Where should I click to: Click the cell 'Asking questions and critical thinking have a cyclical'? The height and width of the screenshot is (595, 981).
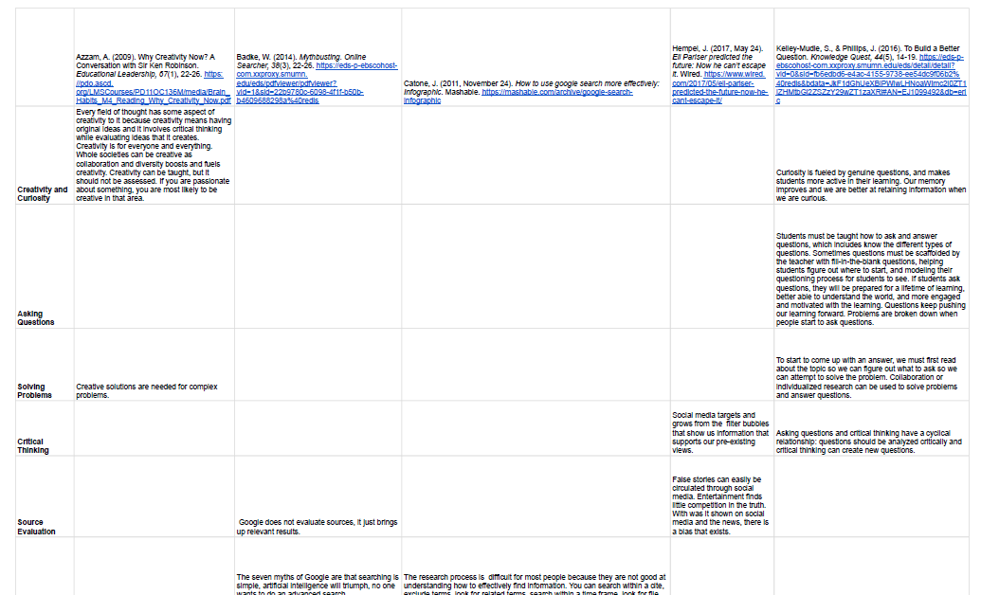pos(871,428)
